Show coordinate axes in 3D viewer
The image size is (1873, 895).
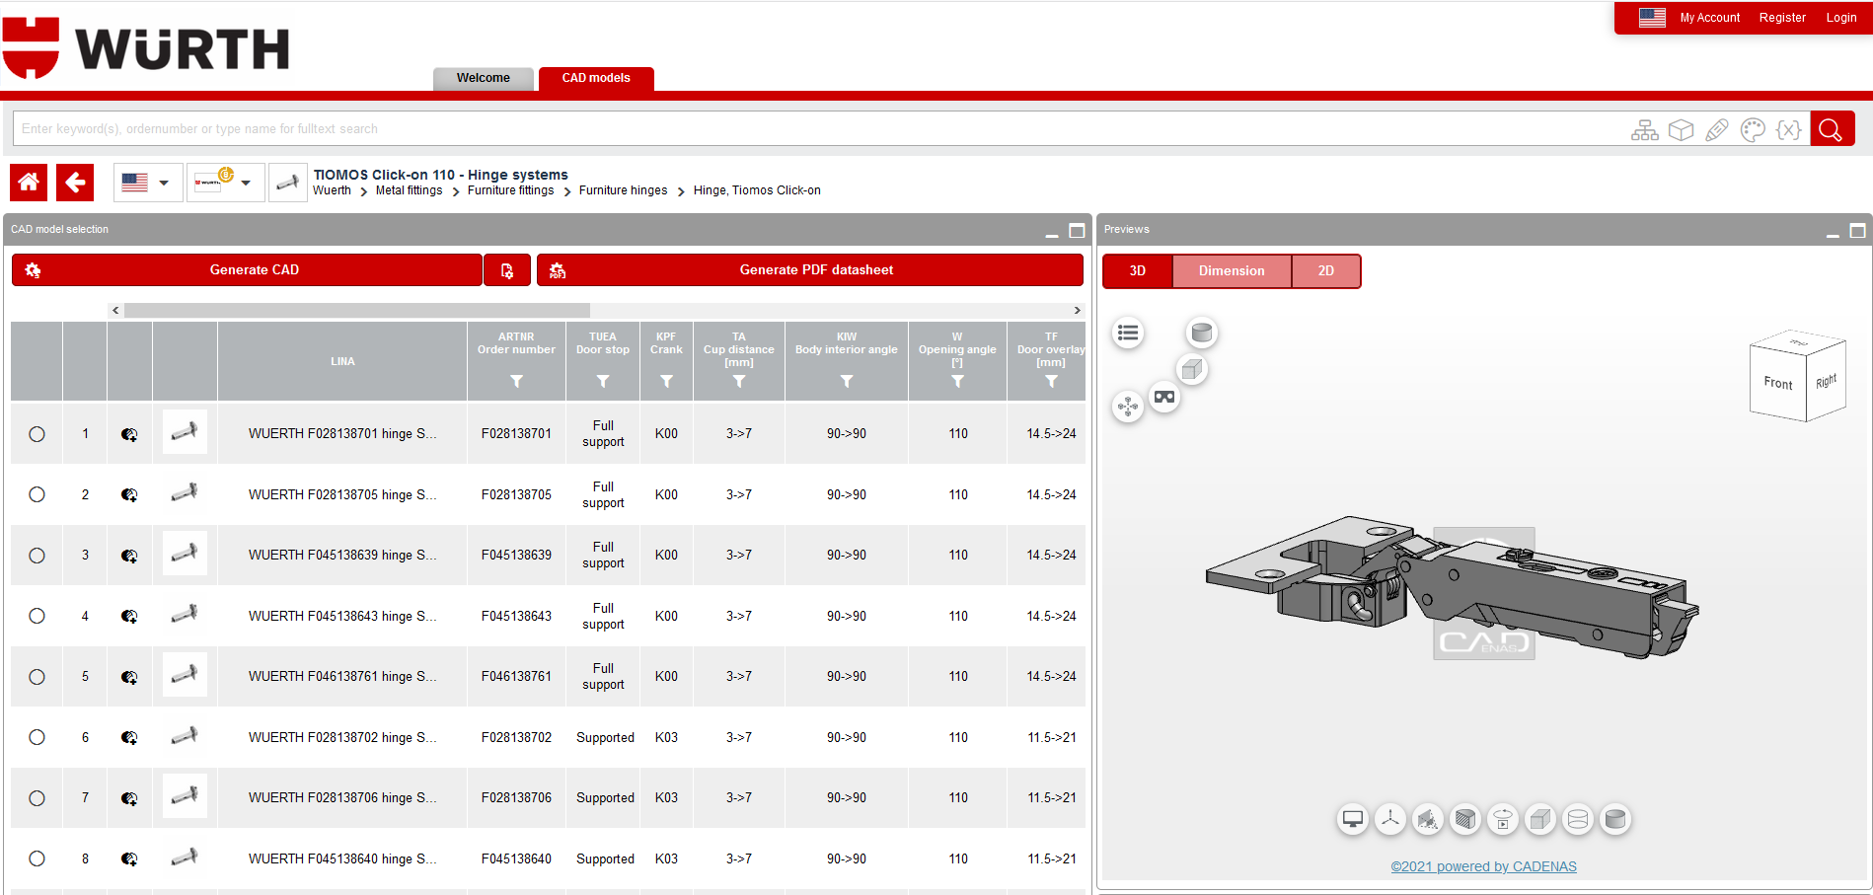(1390, 819)
